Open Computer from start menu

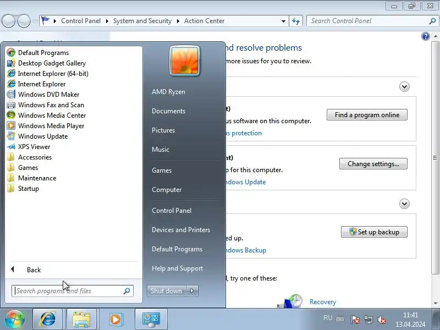coord(167,190)
